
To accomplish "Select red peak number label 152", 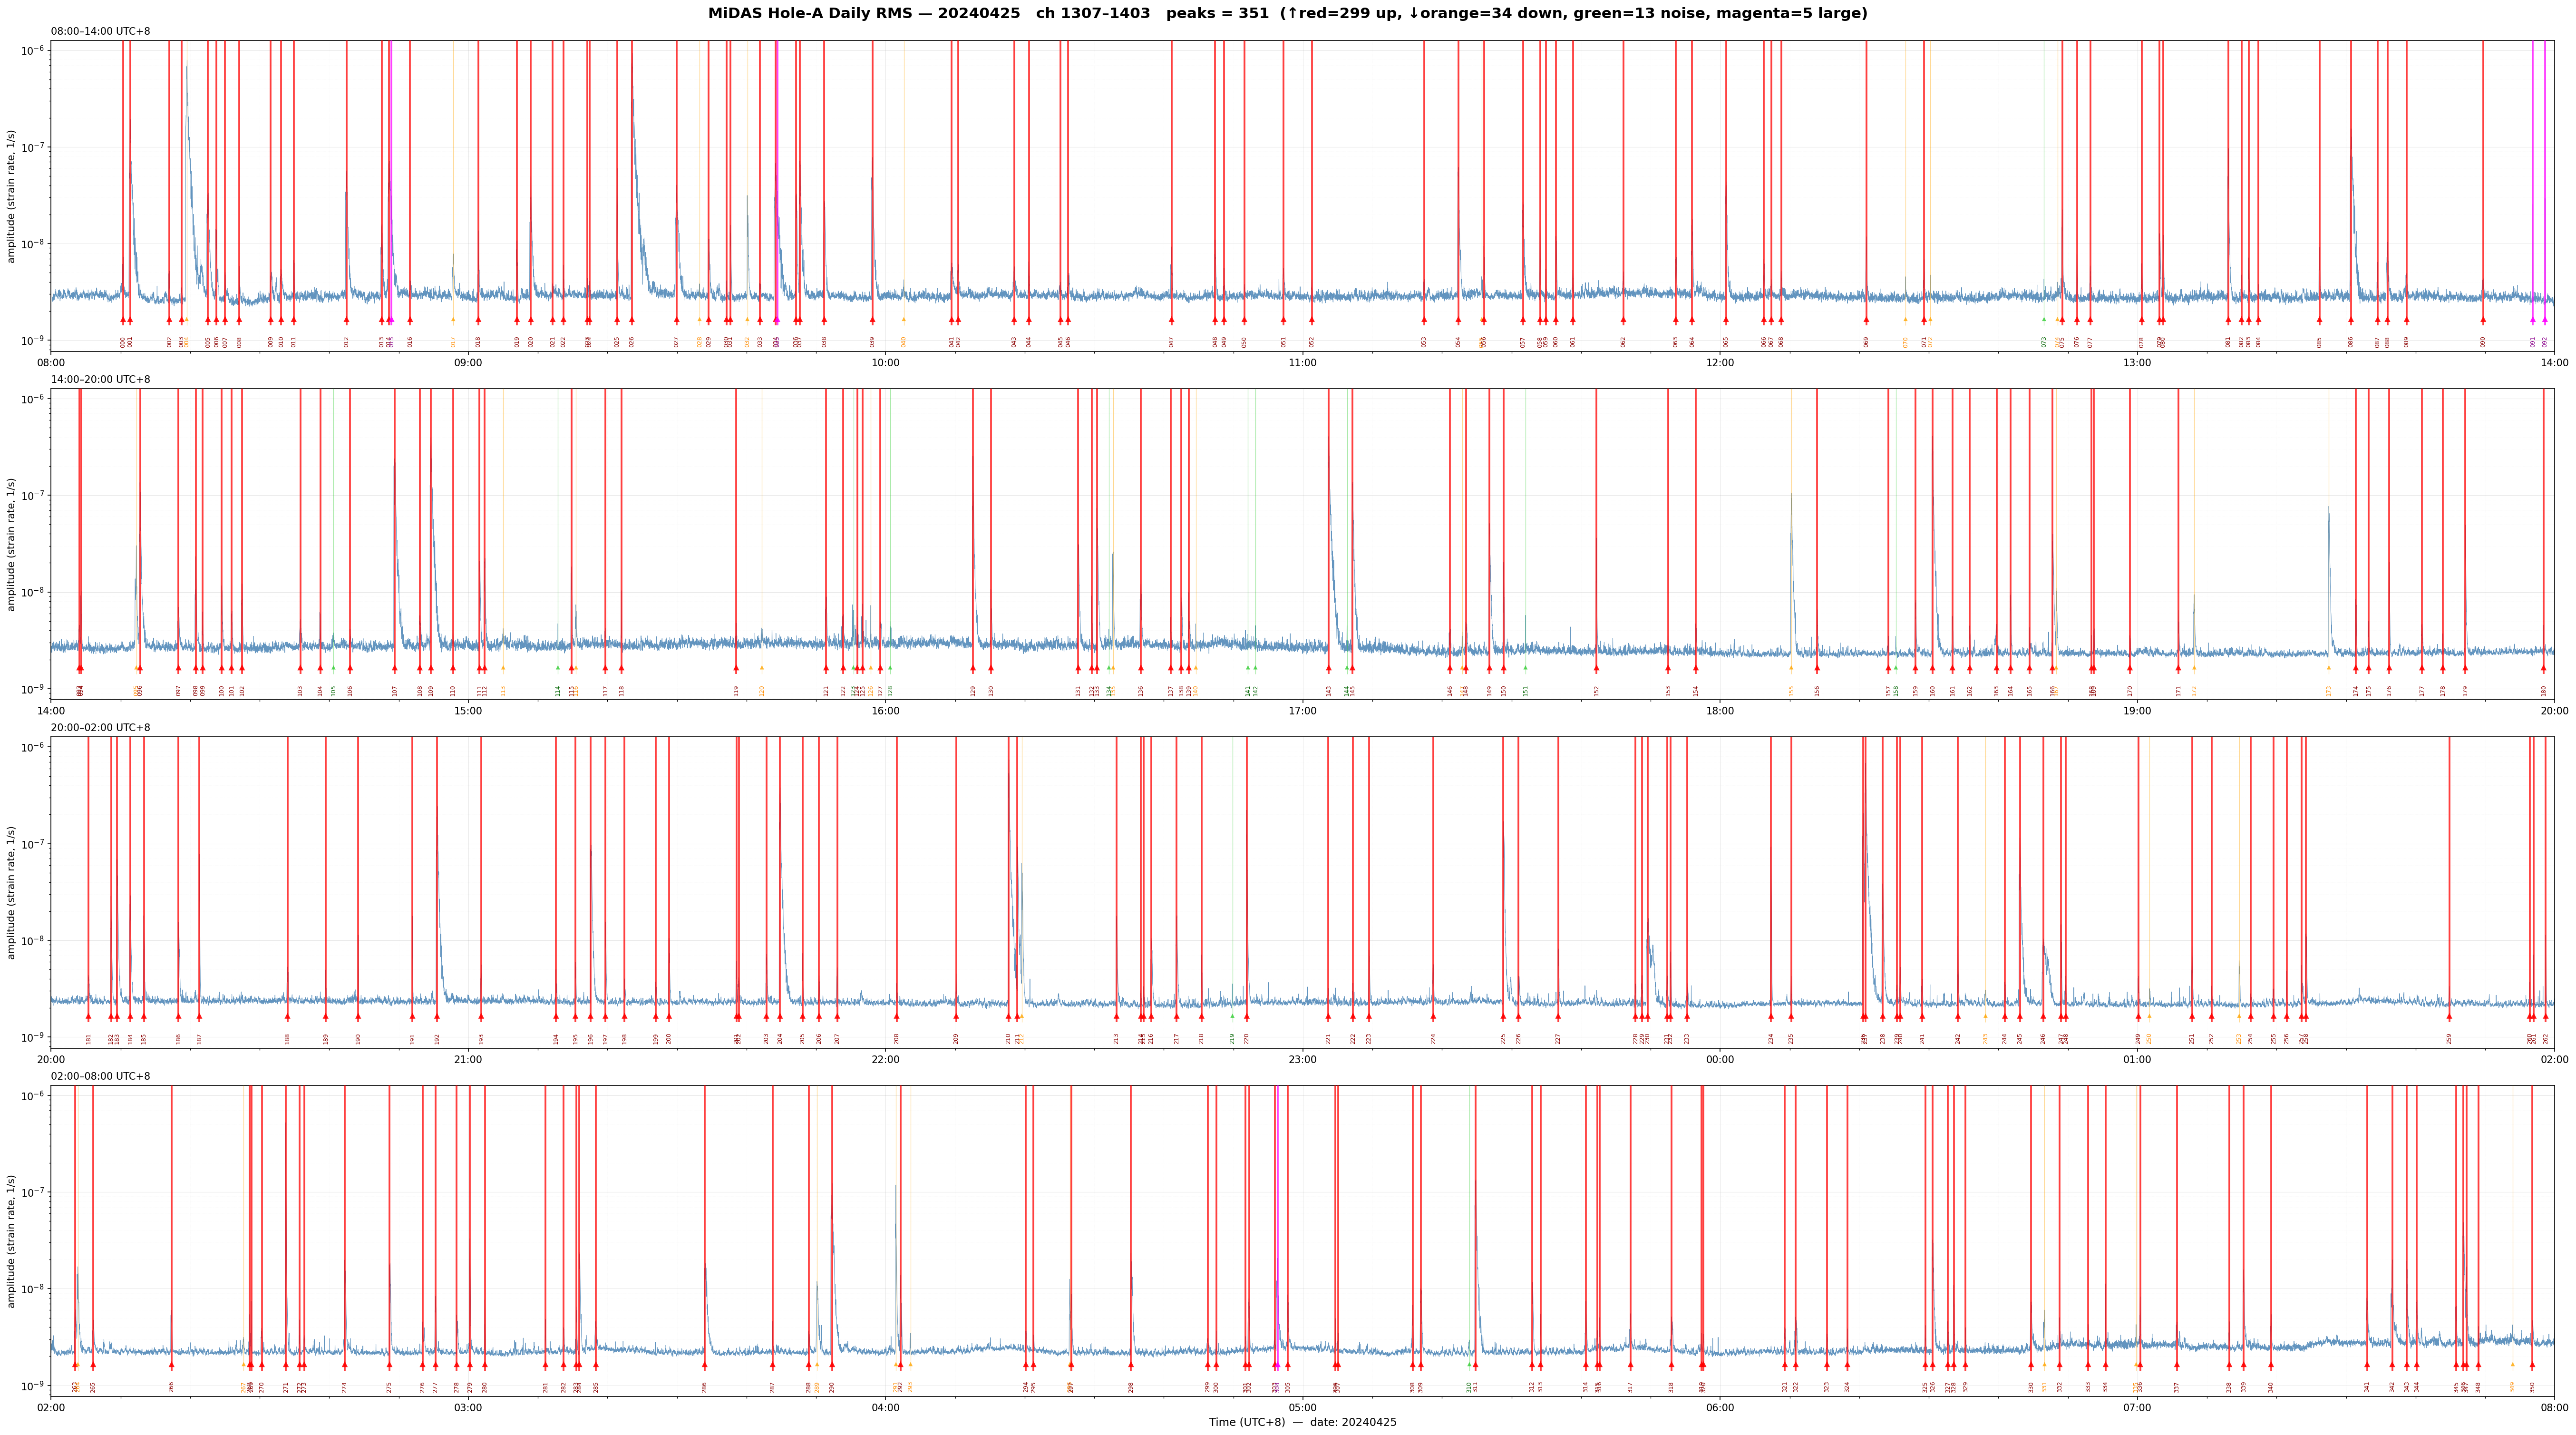I will point(1596,690).
